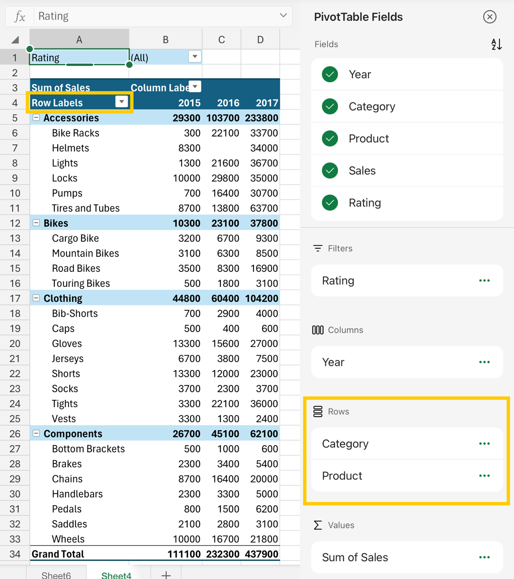This screenshot has height=579, width=514.
Task: Add a new sheet with the plus button
Action: [166, 574]
